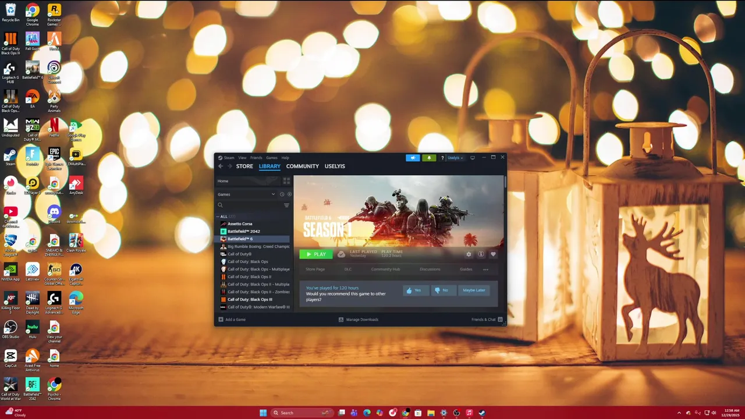Screen dimensions: 745x419
Task: Open the Friends menu in Steam
Action: coord(256,158)
